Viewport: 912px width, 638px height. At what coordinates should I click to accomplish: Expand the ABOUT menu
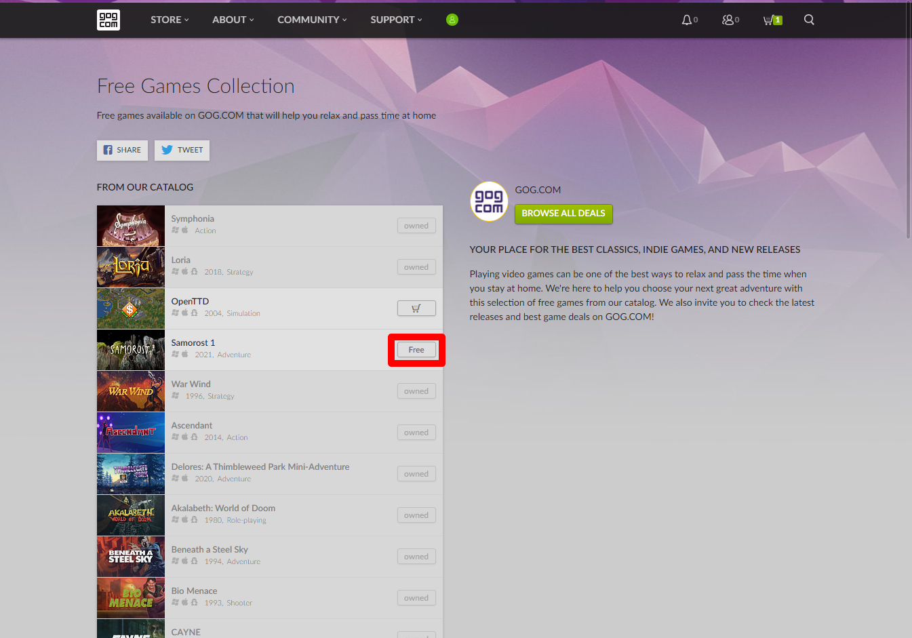233,20
